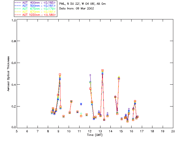Click the y-axis tick label 0.8
Screen dimensions: 178x142
(x=13, y=41)
